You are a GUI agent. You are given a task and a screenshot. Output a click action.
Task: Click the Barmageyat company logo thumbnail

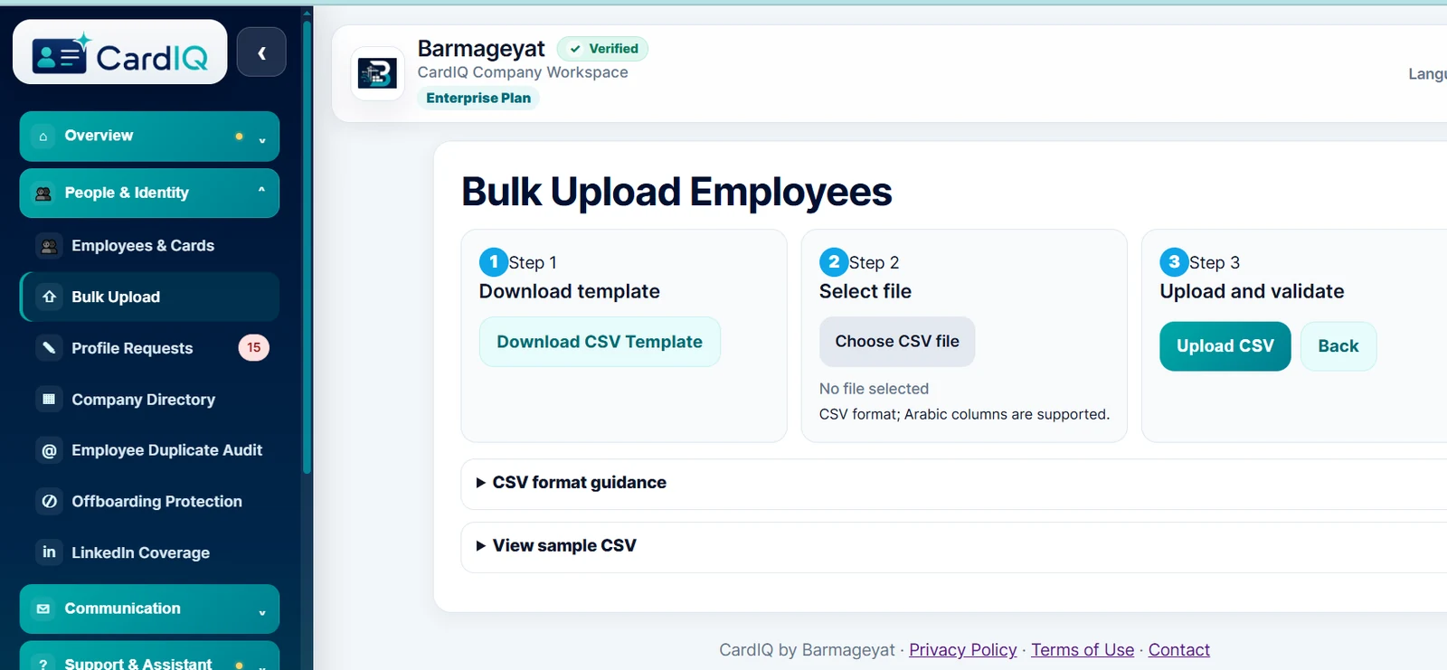[377, 73]
